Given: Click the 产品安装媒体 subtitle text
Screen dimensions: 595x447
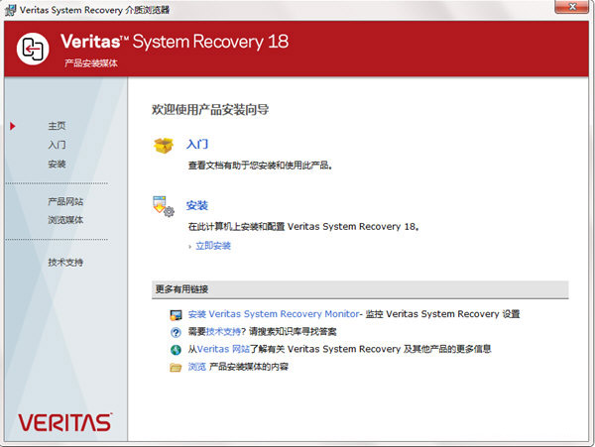Looking at the screenshot, I should click(x=91, y=62).
